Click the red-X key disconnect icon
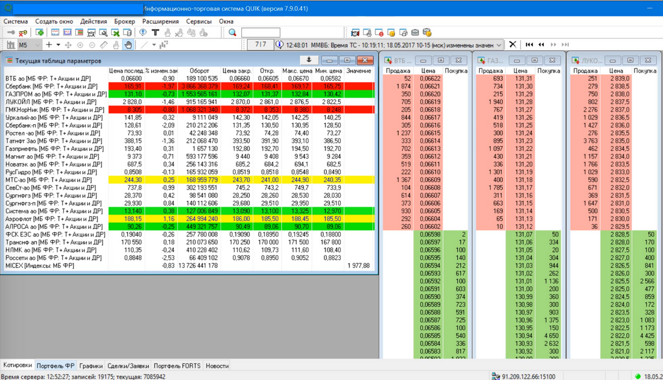This screenshot has width=663, height=380. [23, 32]
